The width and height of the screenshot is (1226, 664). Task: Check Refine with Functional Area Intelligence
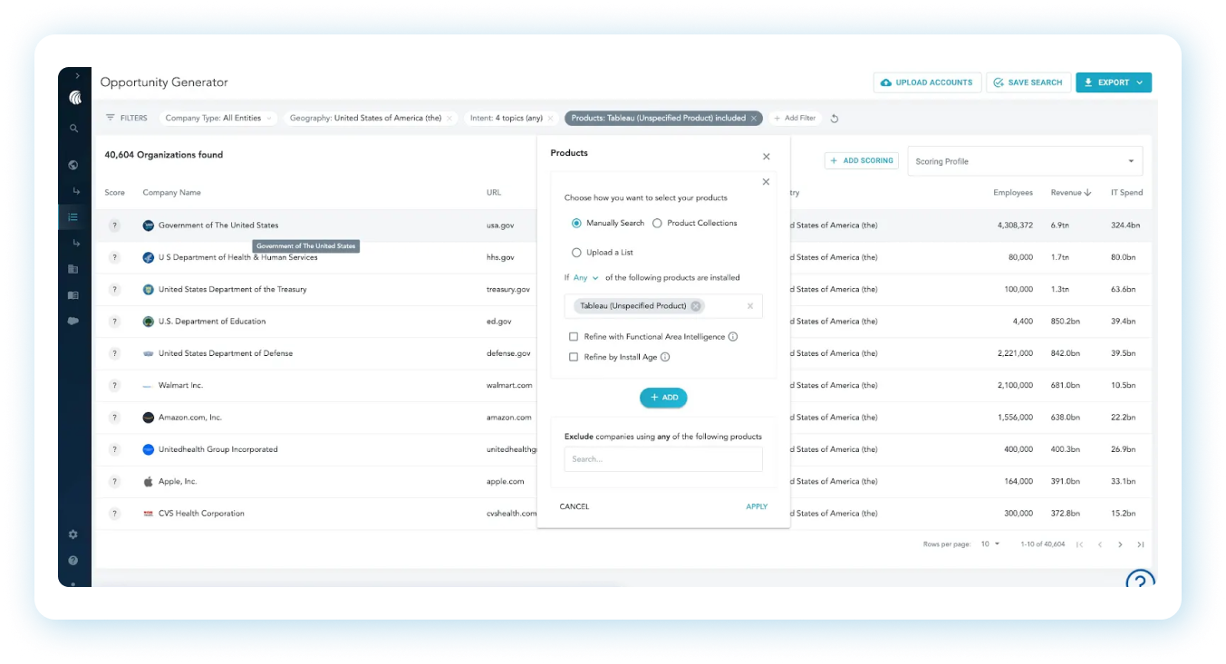(x=574, y=337)
